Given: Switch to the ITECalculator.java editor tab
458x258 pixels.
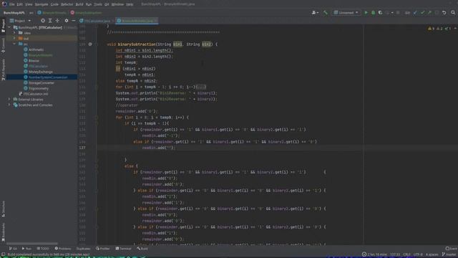Looking at the screenshot, I should pyautogui.click(x=97, y=21).
